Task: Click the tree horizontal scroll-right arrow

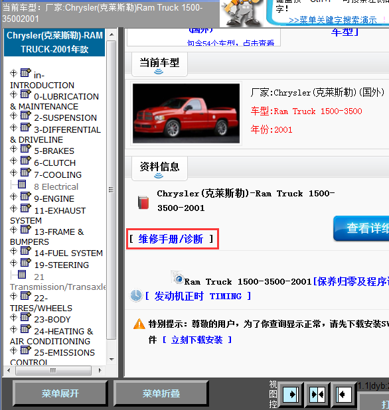Action: point(100,370)
